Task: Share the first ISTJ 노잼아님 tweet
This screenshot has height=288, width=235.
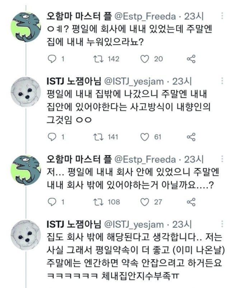Action: click(x=191, y=137)
